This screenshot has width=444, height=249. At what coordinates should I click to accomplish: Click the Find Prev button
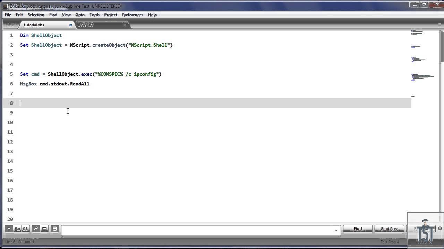389,229
